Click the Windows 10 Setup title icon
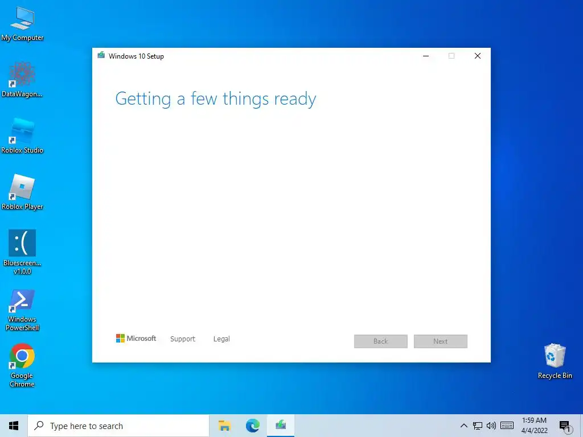583x437 pixels. click(101, 55)
